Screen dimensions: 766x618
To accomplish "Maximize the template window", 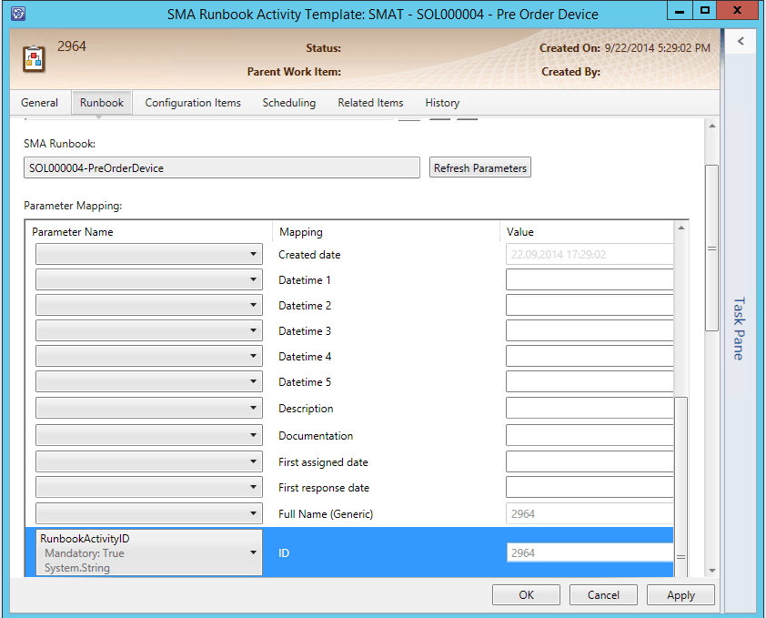I will tap(705, 11).
